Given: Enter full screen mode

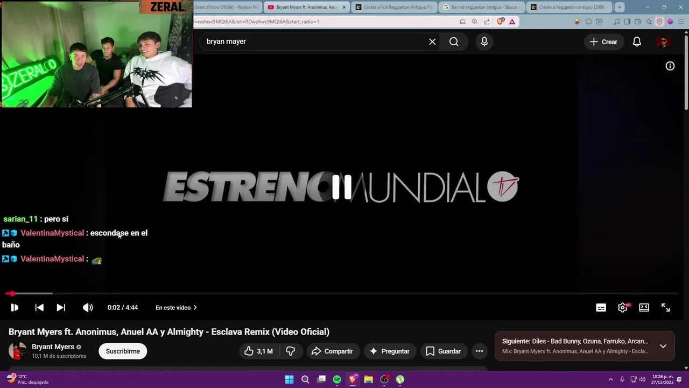Looking at the screenshot, I should 666,308.
